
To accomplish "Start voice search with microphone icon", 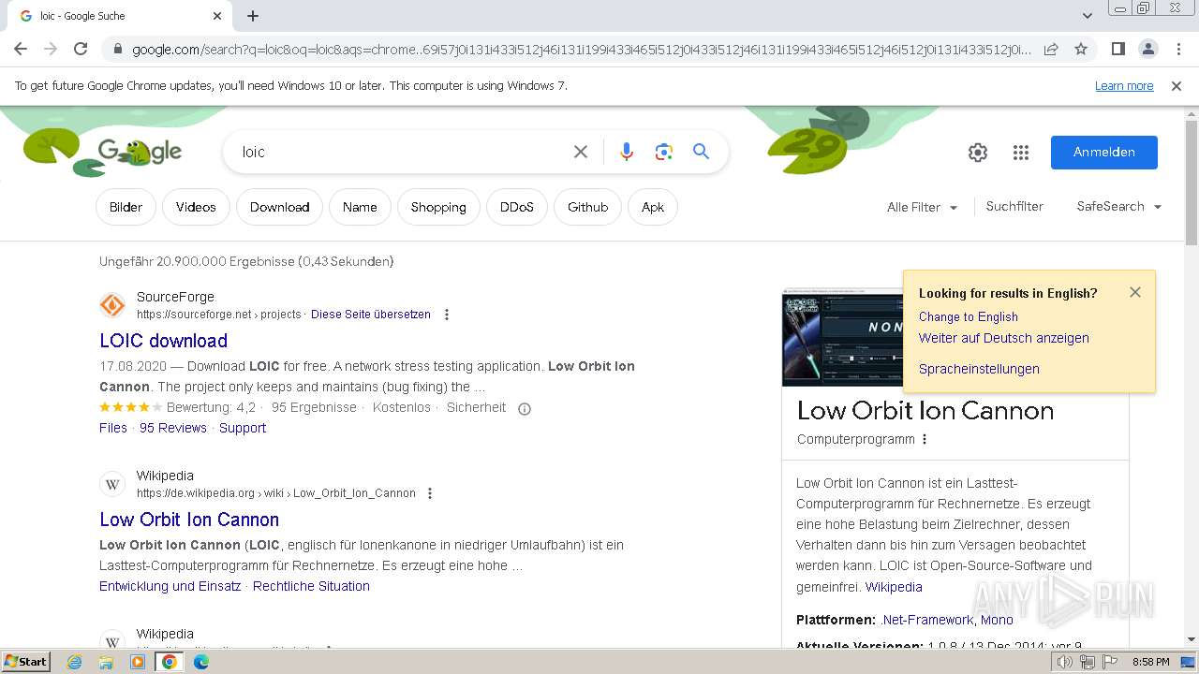I will pyautogui.click(x=627, y=152).
